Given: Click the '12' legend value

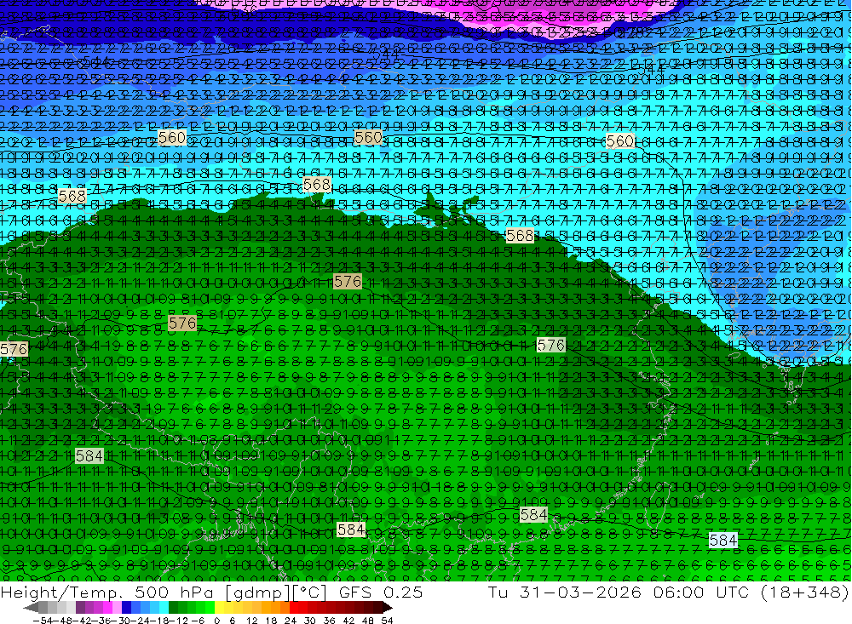Looking at the screenshot, I should pos(252,621).
